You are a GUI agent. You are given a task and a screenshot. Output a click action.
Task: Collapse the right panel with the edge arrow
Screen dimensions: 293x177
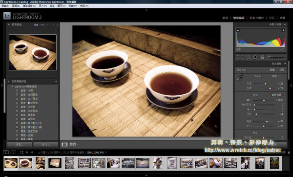pos(292,85)
